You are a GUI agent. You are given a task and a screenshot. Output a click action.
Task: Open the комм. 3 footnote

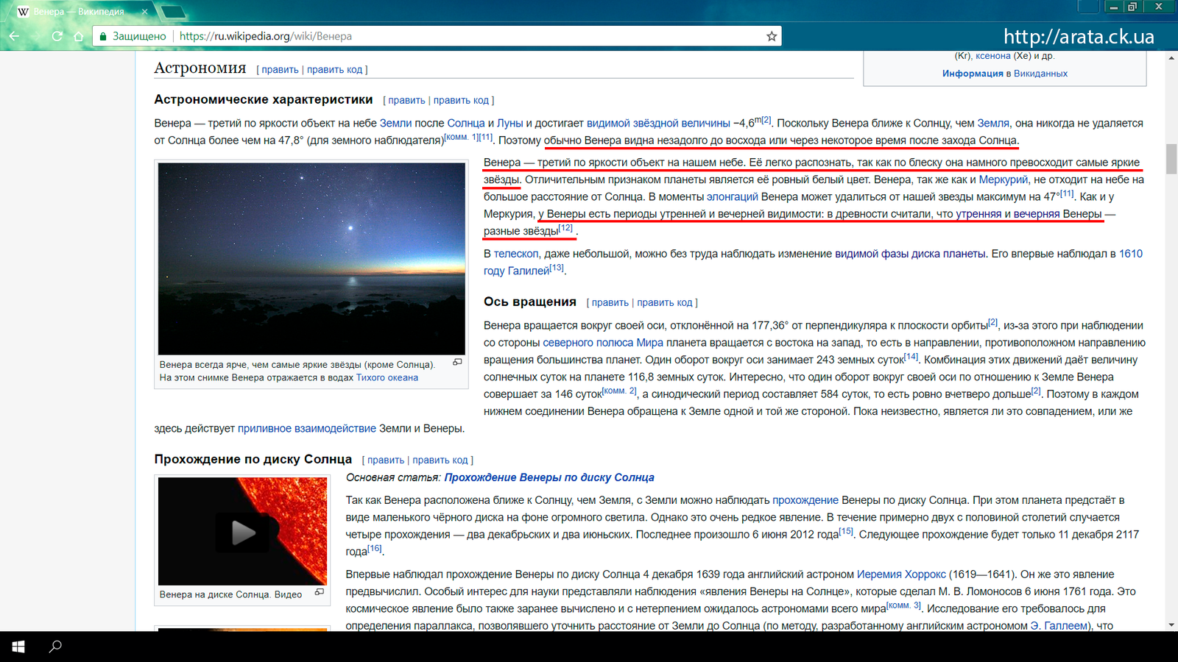click(x=903, y=605)
